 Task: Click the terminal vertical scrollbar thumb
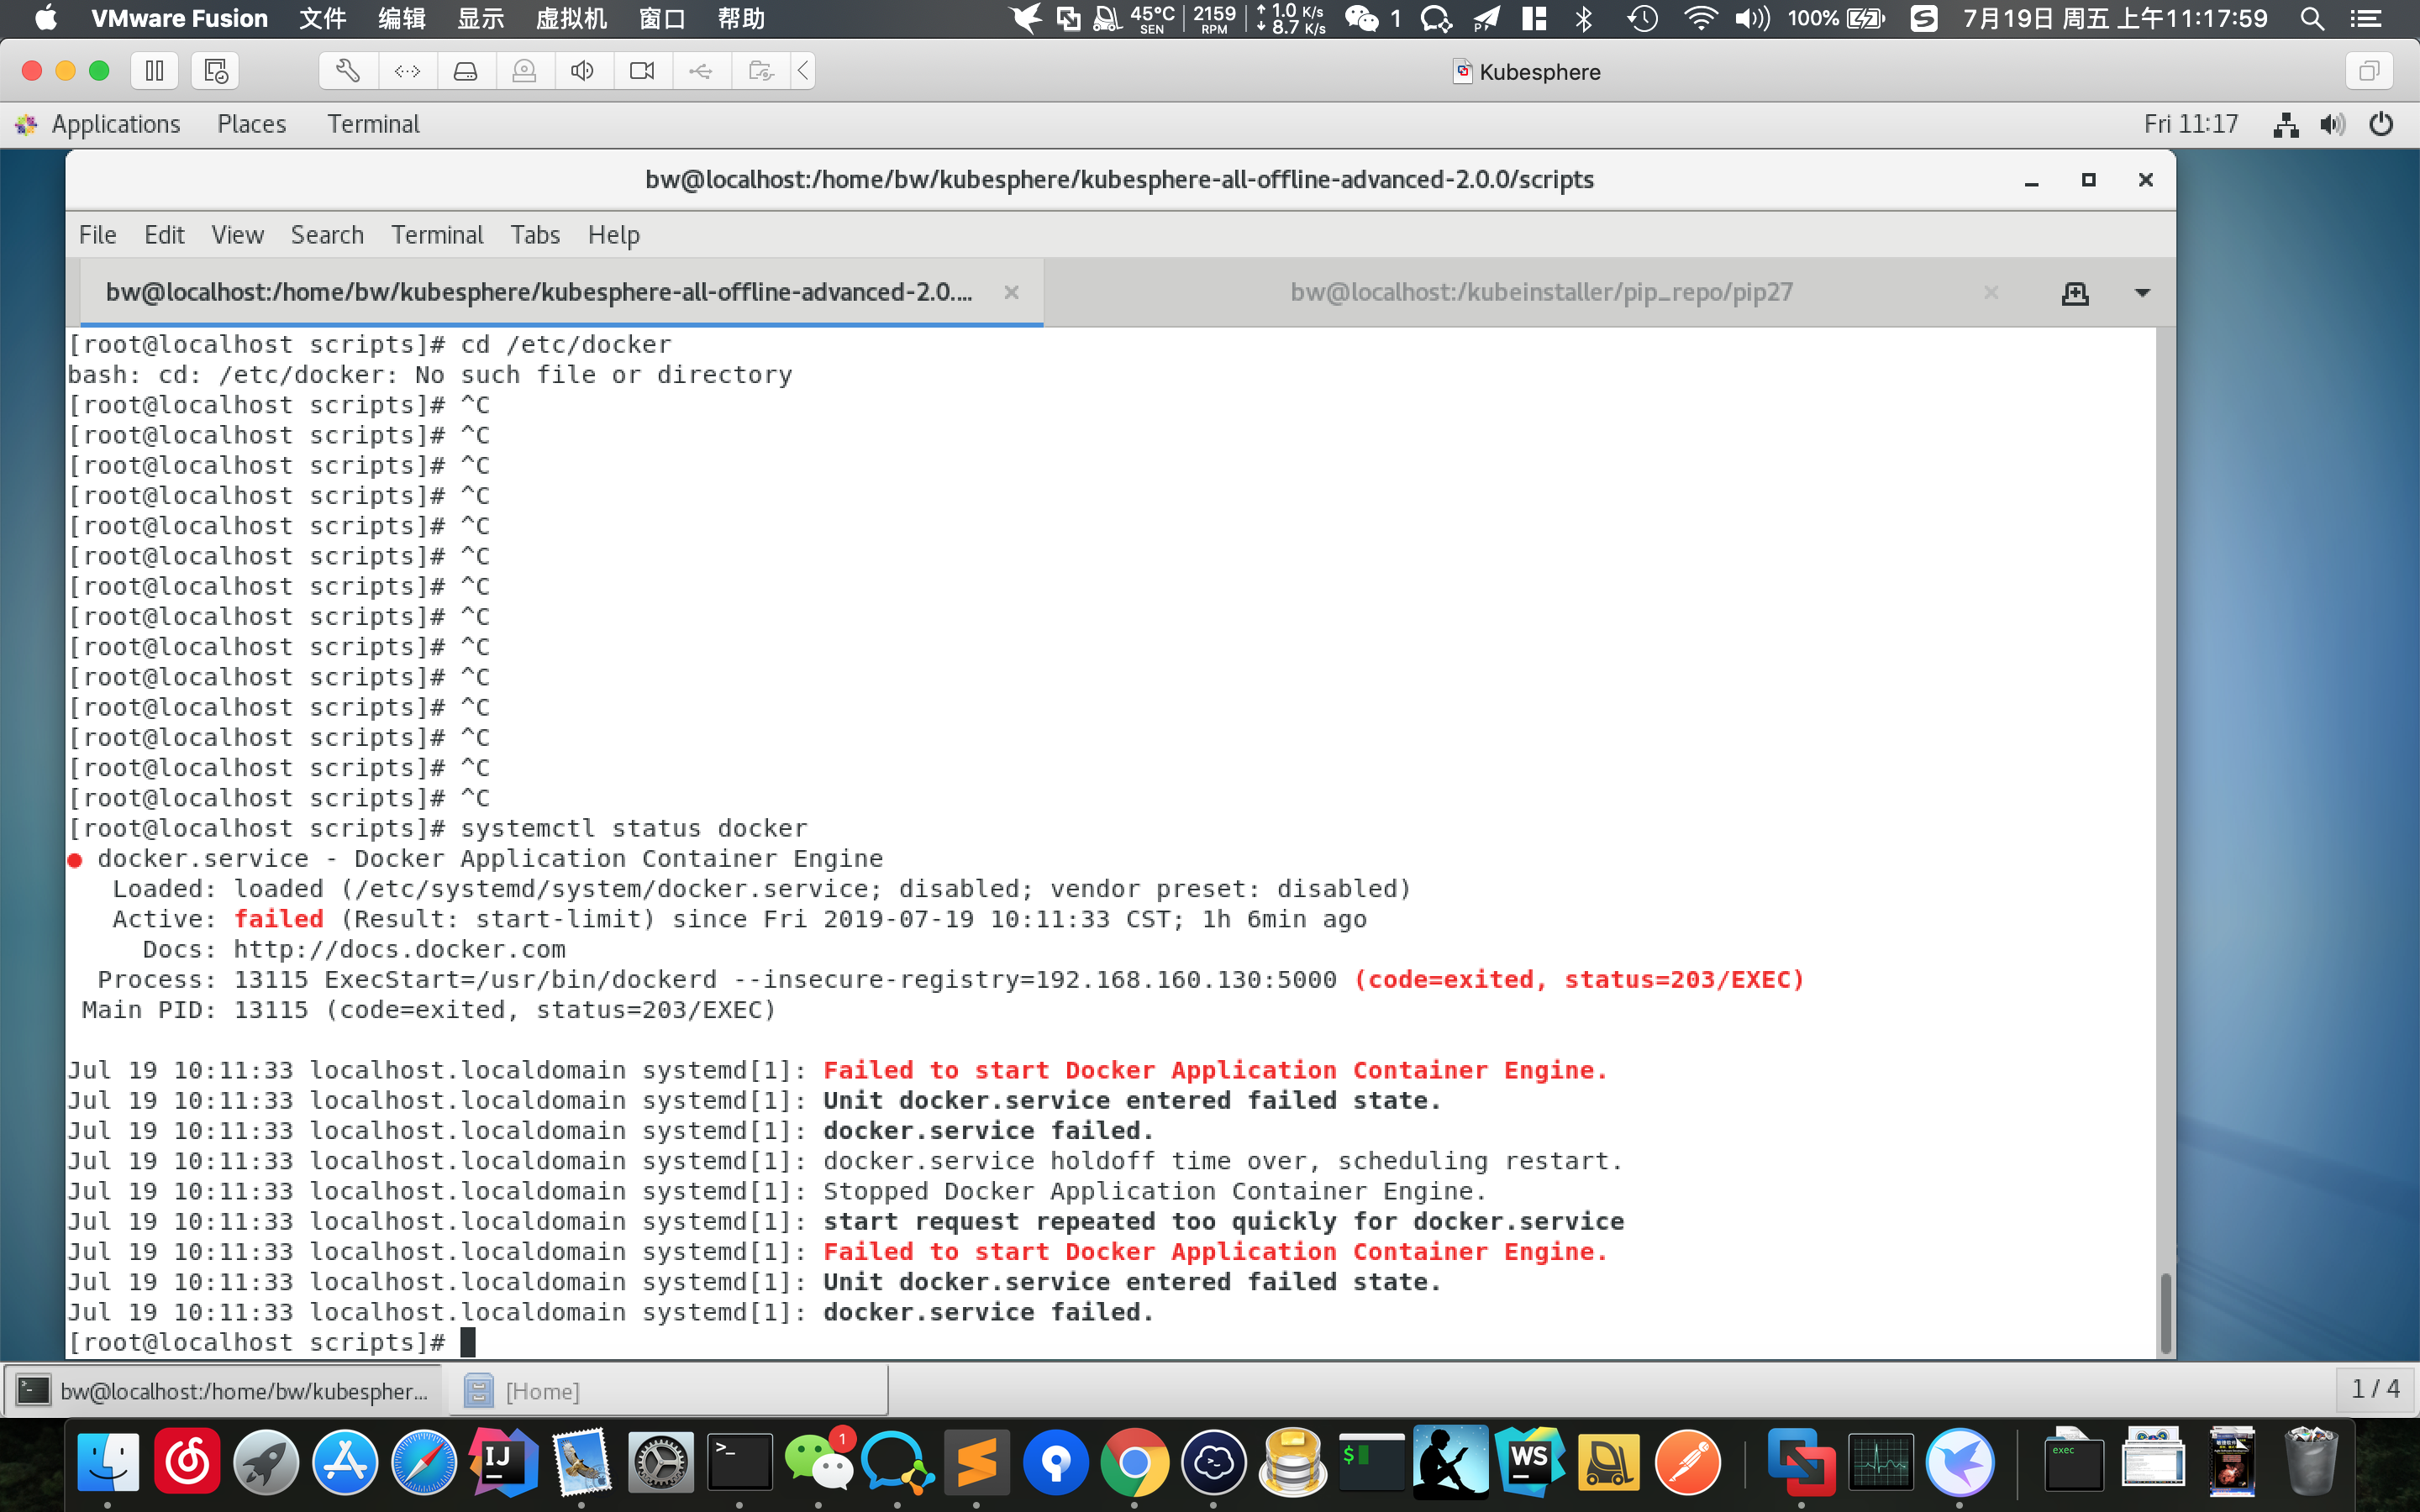pos(2165,1313)
